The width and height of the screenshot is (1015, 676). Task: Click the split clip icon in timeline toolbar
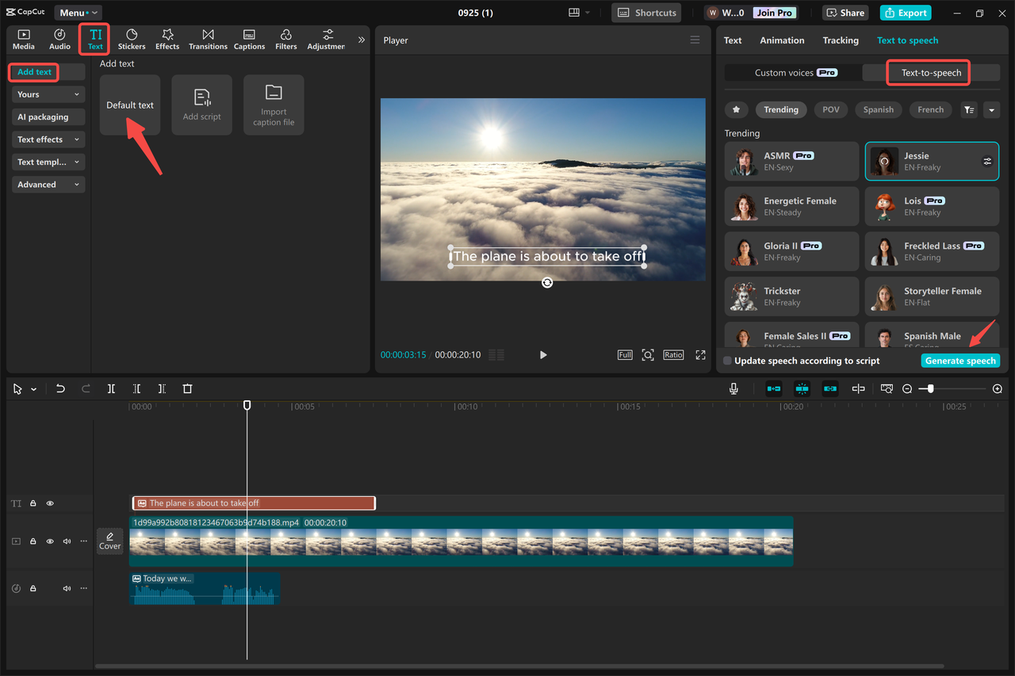click(111, 388)
